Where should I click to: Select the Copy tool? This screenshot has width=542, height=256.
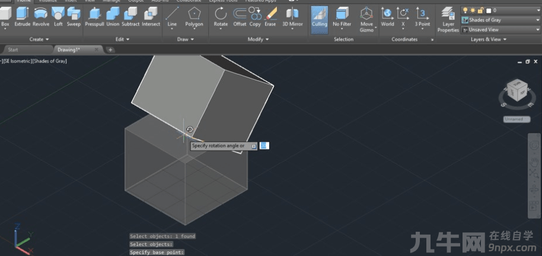tap(255, 17)
